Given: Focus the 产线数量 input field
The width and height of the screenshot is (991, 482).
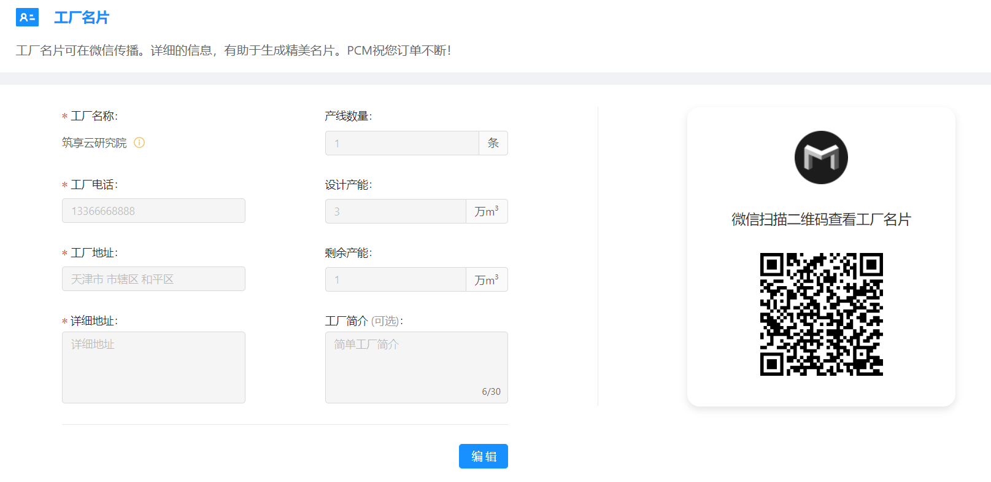Looking at the screenshot, I should coord(402,143).
